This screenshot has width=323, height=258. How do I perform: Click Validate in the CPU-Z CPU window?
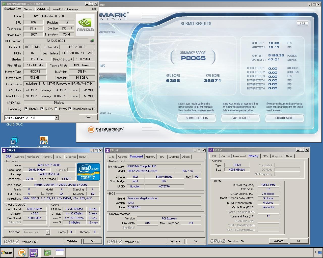(x=72, y=241)
